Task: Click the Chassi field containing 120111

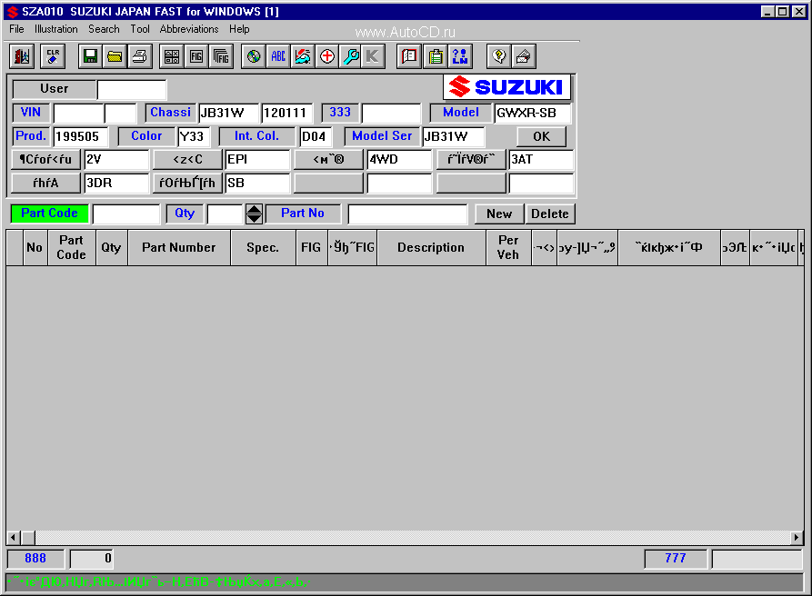Action: click(287, 113)
